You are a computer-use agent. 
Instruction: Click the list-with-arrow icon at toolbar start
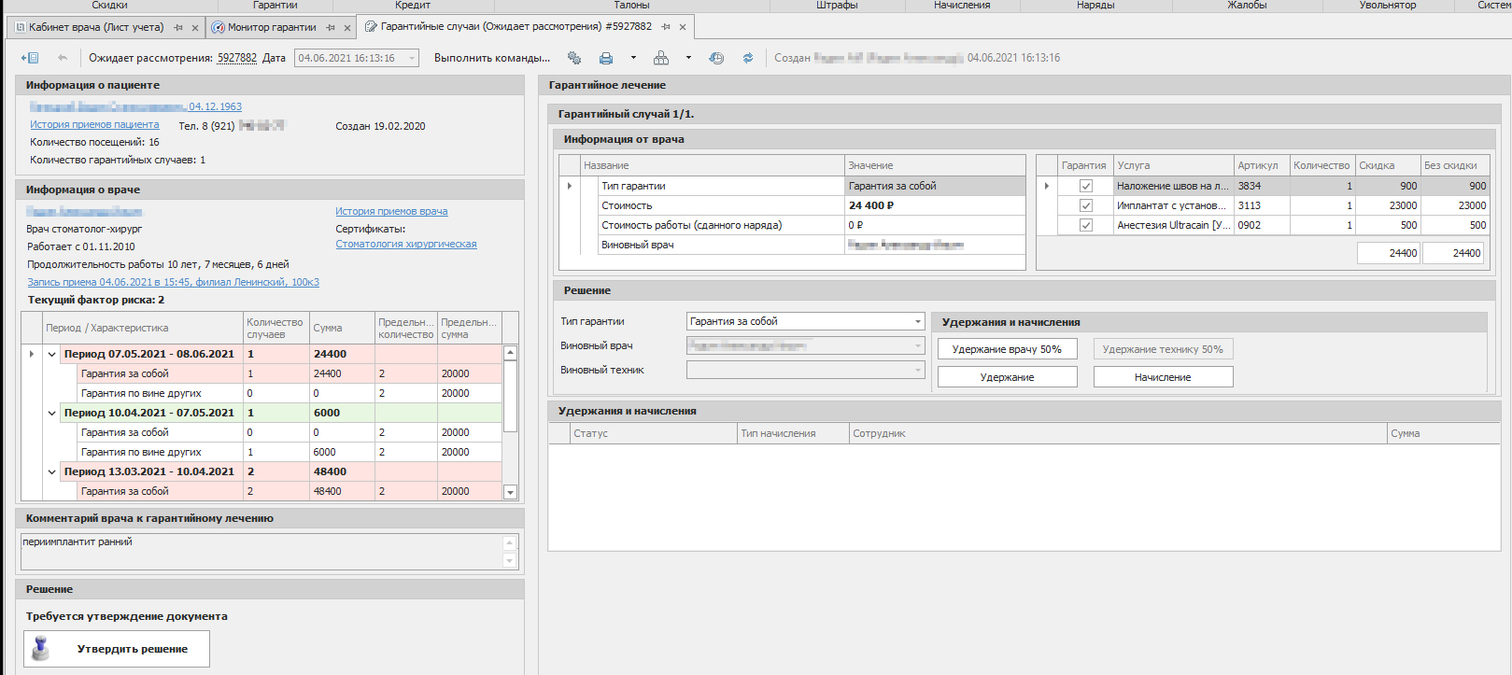pos(30,58)
